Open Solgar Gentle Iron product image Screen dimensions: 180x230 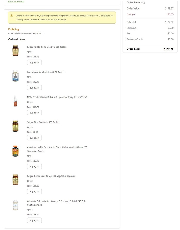[x=15, y=180]
